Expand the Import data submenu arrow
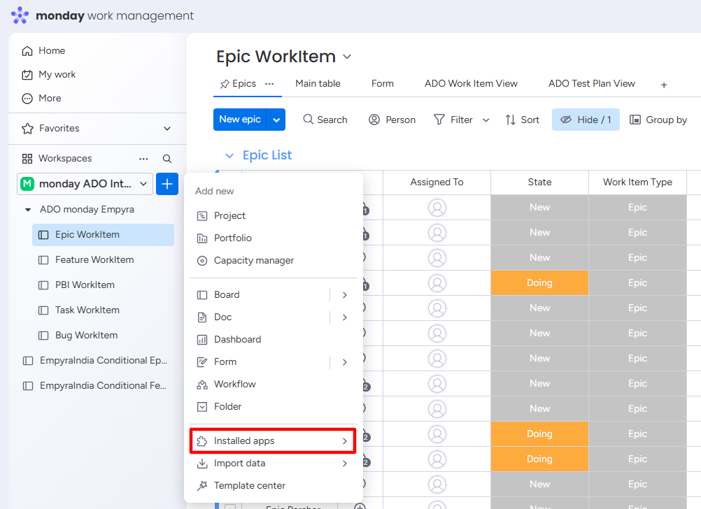The image size is (701, 509). pyautogui.click(x=345, y=464)
